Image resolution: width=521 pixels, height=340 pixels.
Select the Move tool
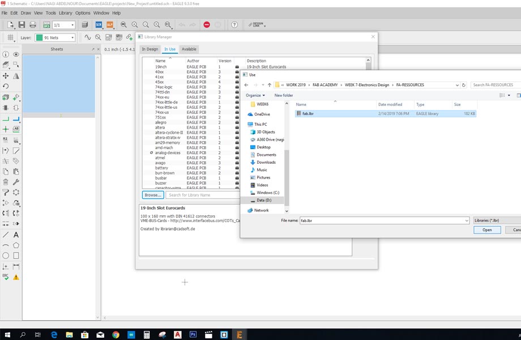[x=6, y=76]
